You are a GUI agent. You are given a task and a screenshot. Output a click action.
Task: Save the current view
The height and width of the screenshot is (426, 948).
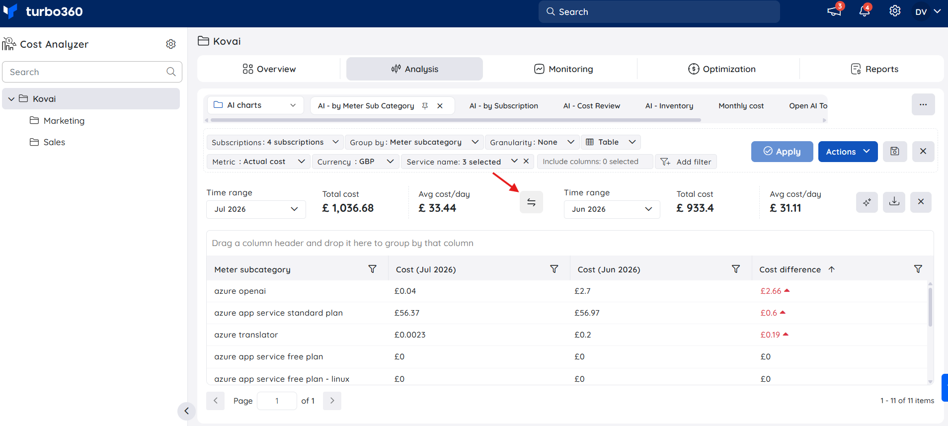point(895,152)
